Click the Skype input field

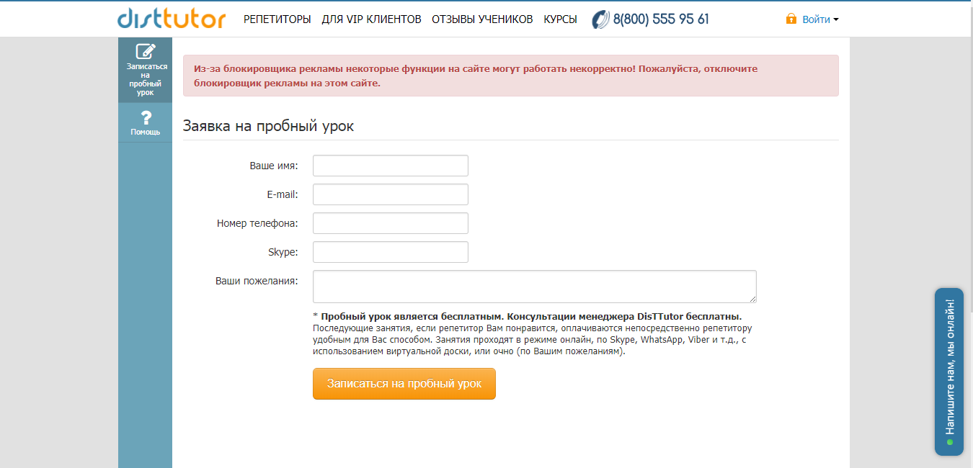click(389, 251)
